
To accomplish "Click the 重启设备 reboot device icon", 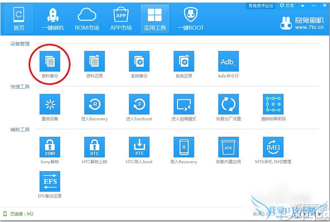I will [x=50, y=104].
